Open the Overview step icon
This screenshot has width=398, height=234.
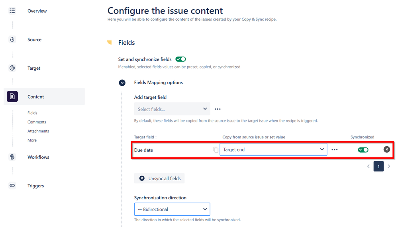point(12,11)
